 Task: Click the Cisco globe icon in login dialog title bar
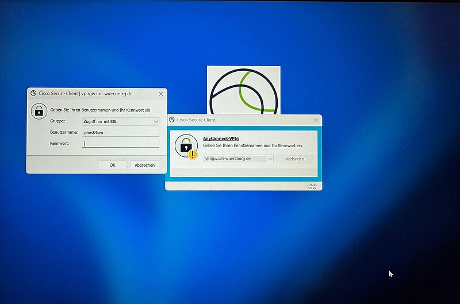pos(33,93)
